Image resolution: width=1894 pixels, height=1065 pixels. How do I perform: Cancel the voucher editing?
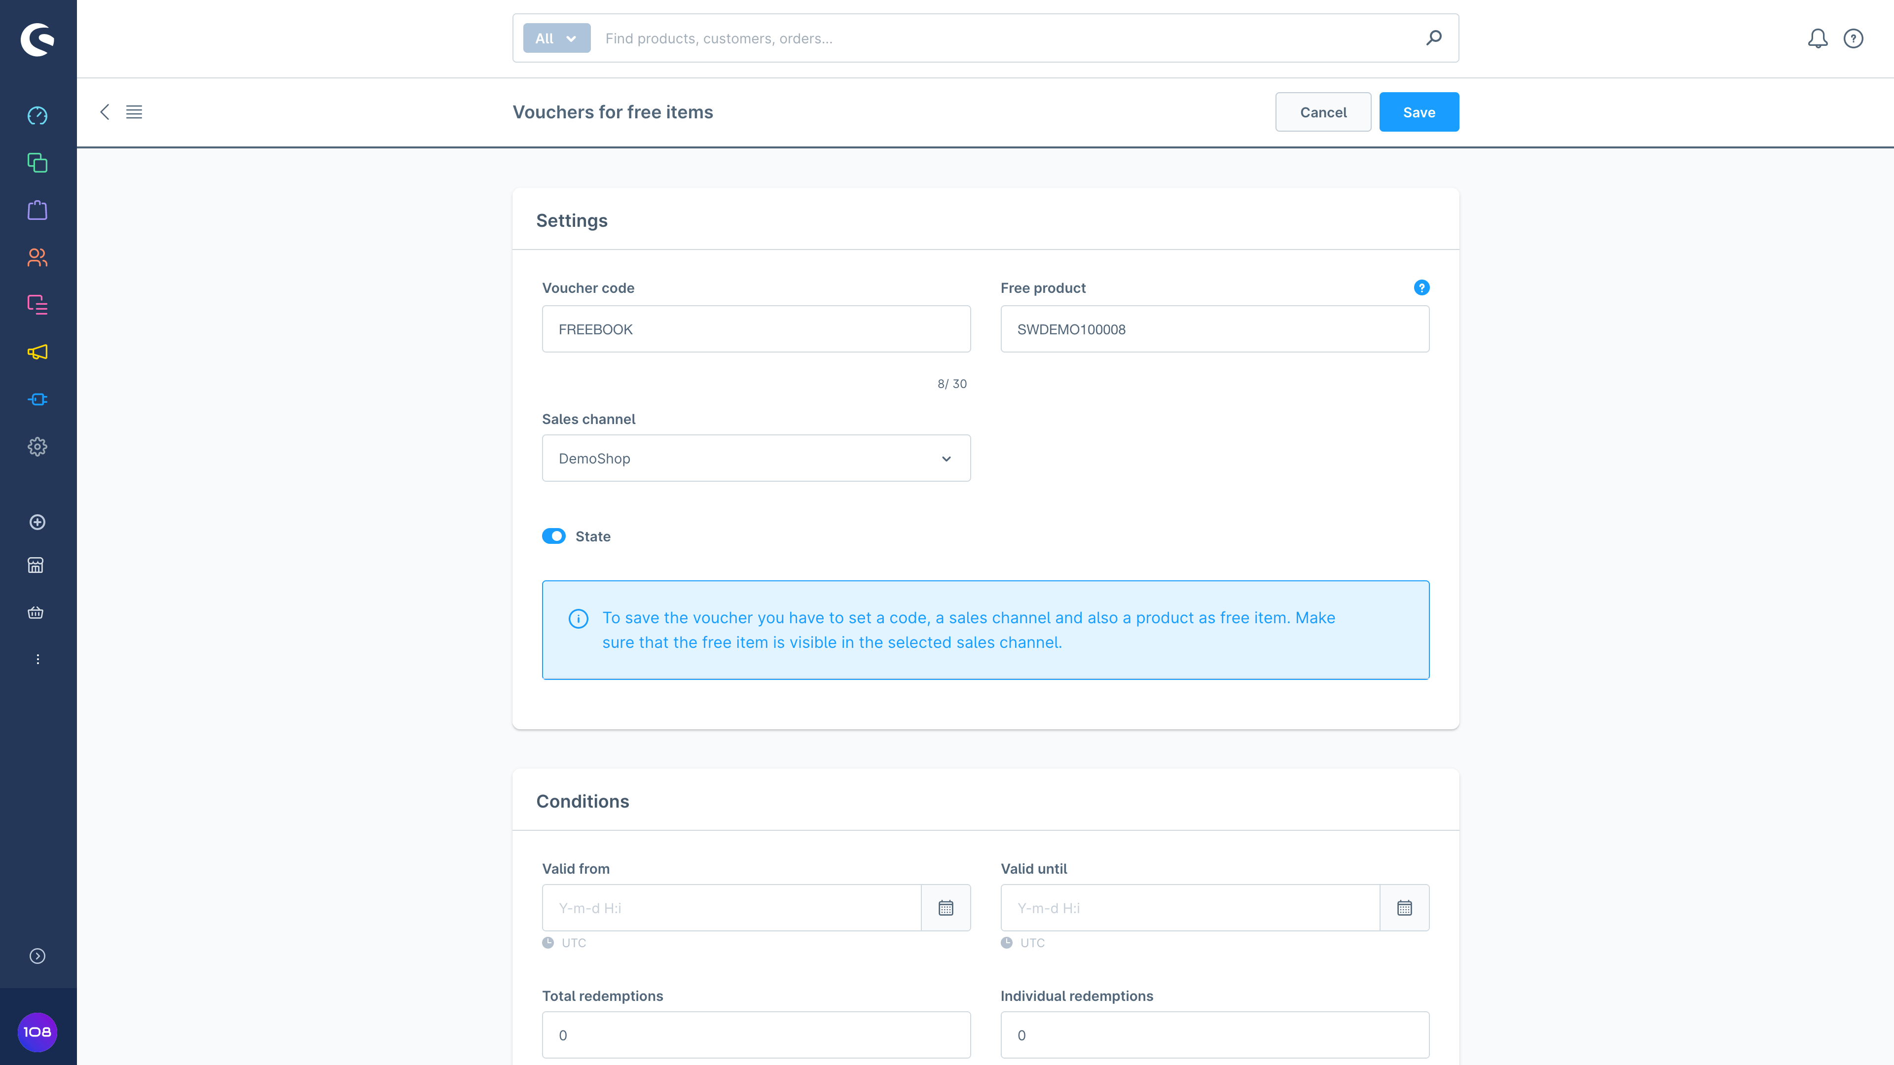tap(1323, 112)
